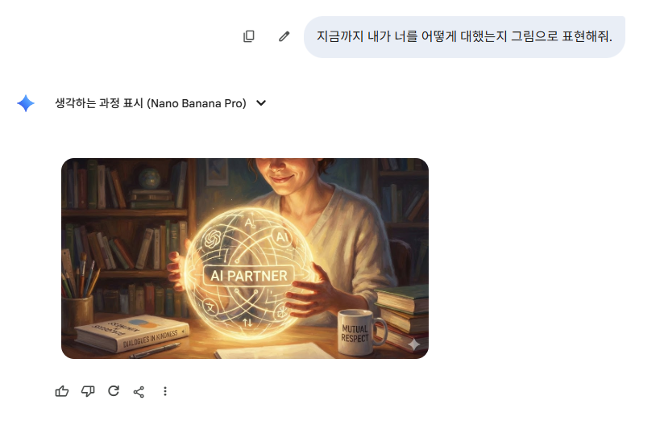The height and width of the screenshot is (438, 660).
Task: Like the response with thumbs up
Action: pyautogui.click(x=62, y=391)
